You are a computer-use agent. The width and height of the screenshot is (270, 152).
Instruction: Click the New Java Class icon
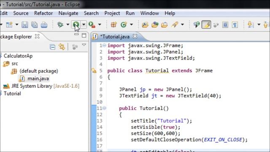[124, 25]
